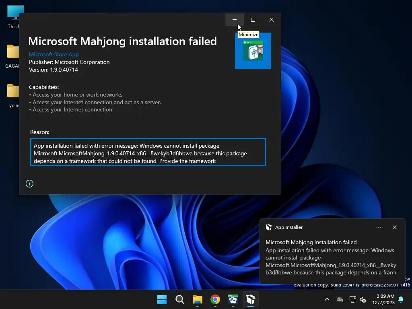Click the muted volume tray icon

[363, 299]
